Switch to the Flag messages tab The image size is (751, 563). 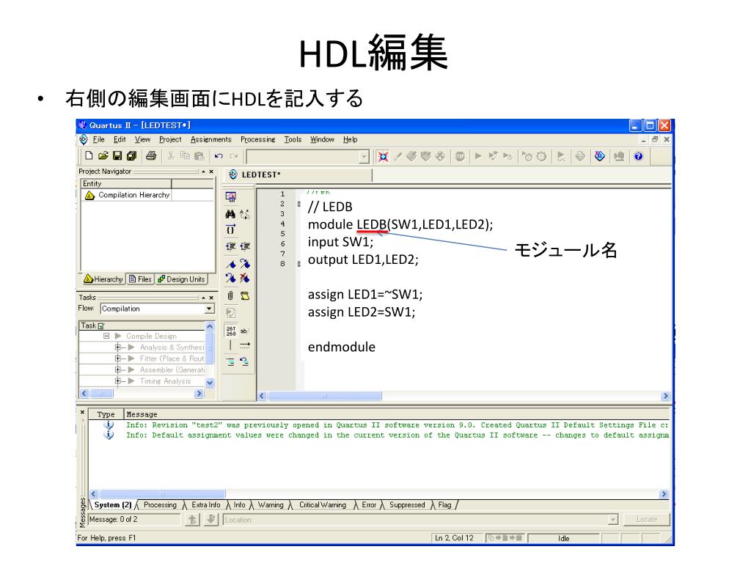444,505
